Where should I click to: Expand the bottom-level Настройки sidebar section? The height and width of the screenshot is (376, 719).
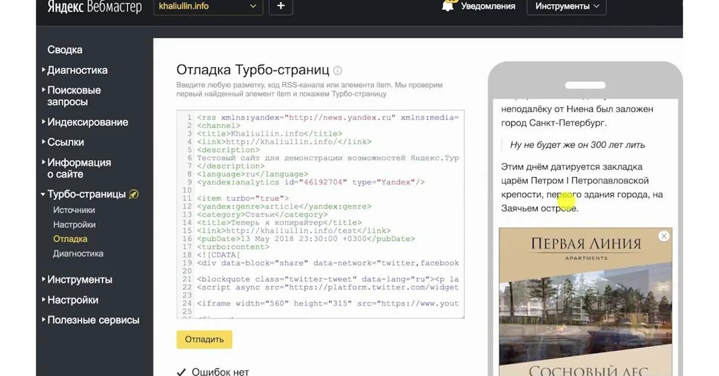click(72, 300)
